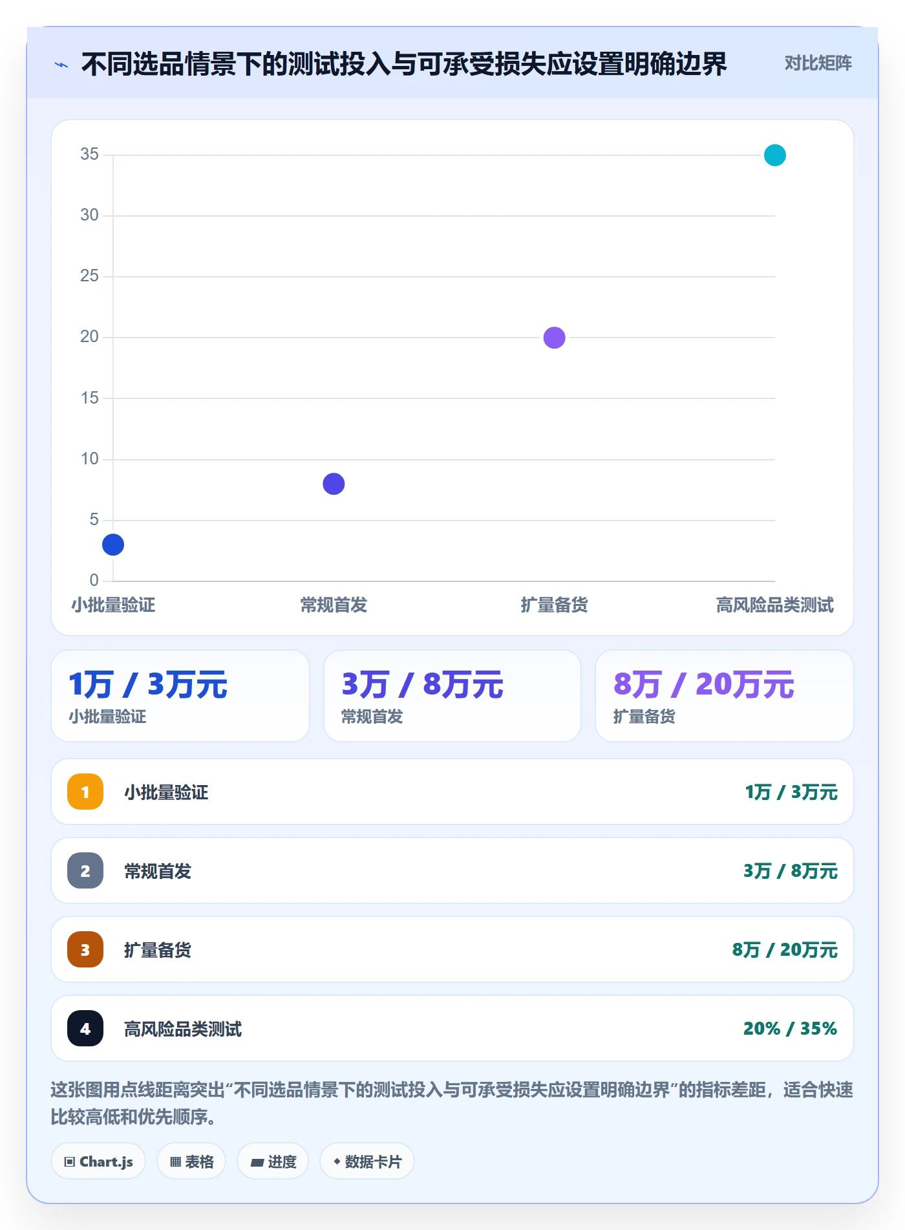Click the 扩量备货 x-axis label
Screen dimensions: 905x1230
coord(554,605)
